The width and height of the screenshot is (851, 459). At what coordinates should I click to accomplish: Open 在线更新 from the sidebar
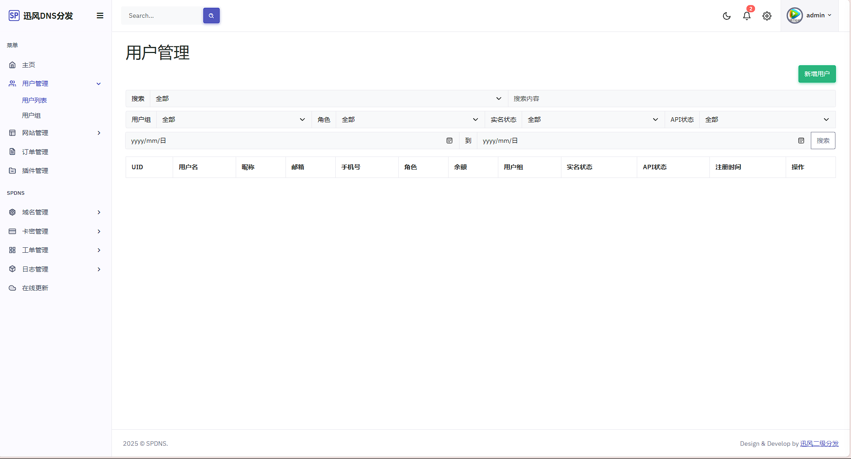tap(35, 288)
